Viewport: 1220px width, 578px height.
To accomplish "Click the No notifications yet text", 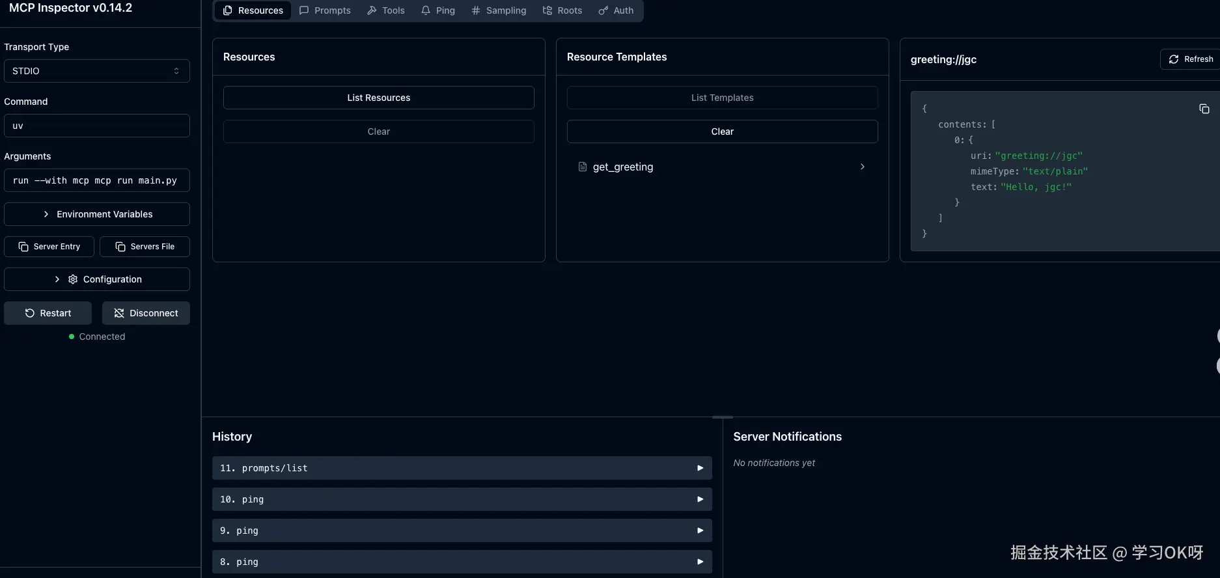I will coord(774,463).
